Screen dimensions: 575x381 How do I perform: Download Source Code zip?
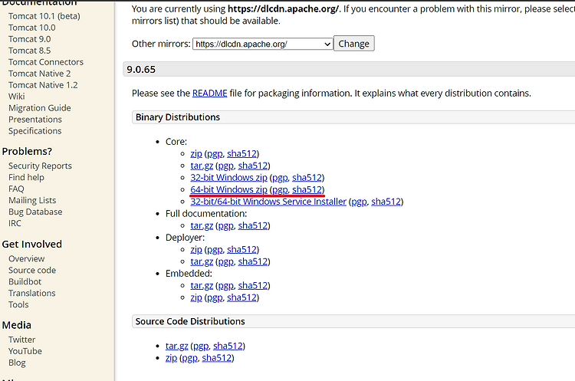pos(171,358)
